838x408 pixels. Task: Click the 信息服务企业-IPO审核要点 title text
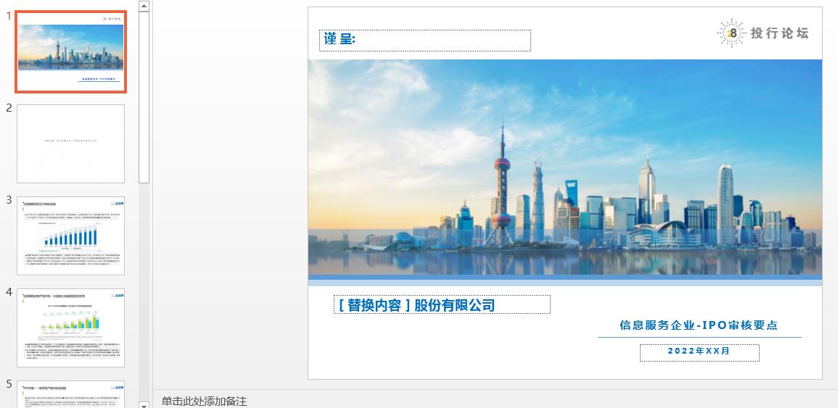tap(699, 325)
